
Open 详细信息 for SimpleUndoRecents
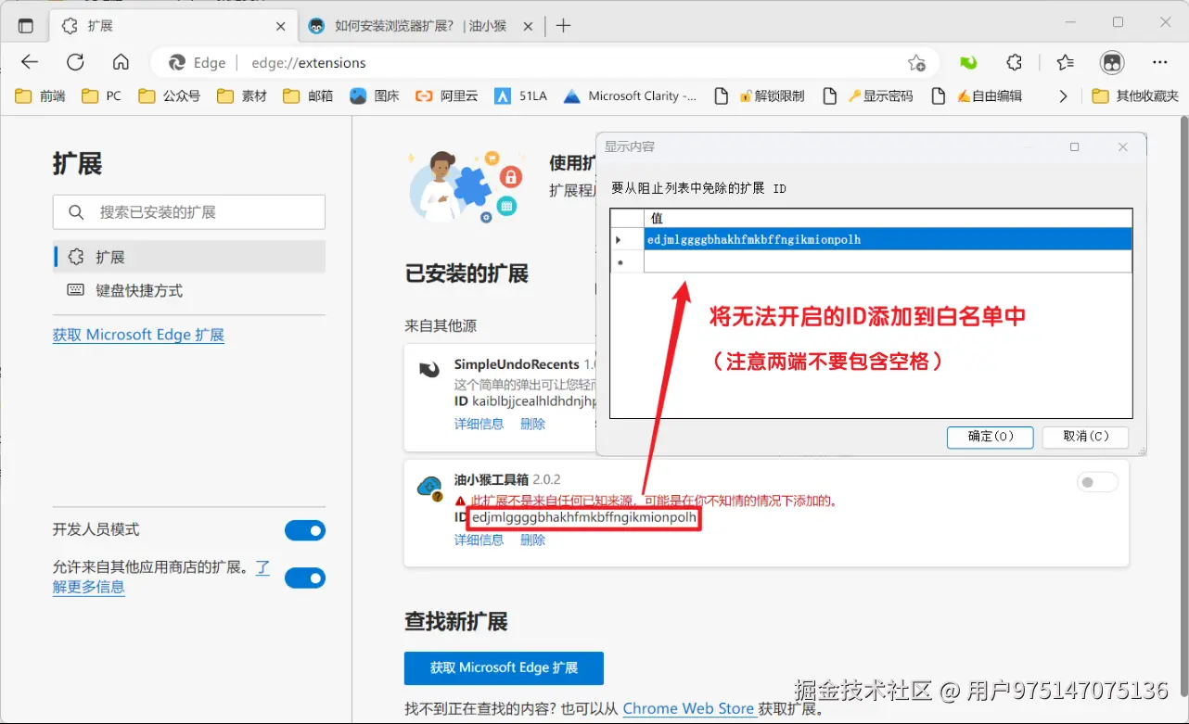point(479,424)
